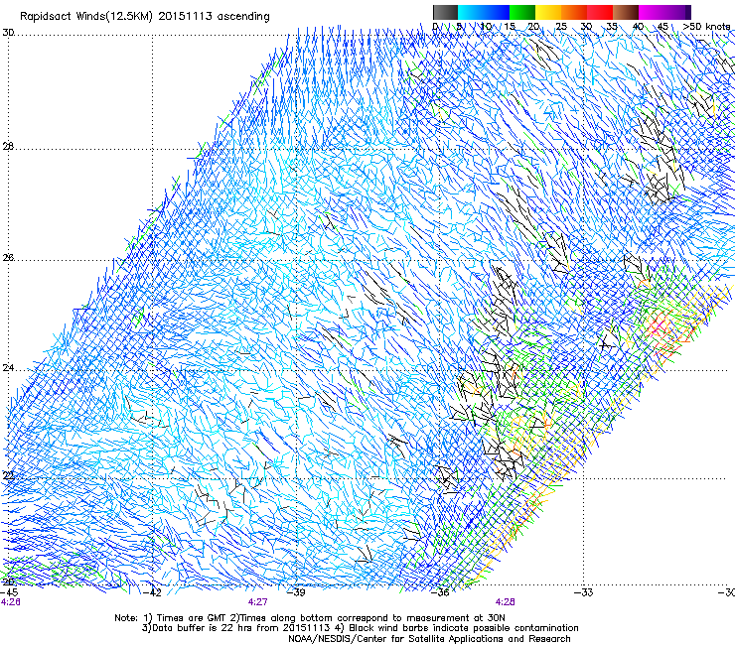Click the latitude label '22' on left axis
This screenshot has width=735, height=645.
(x=8, y=476)
